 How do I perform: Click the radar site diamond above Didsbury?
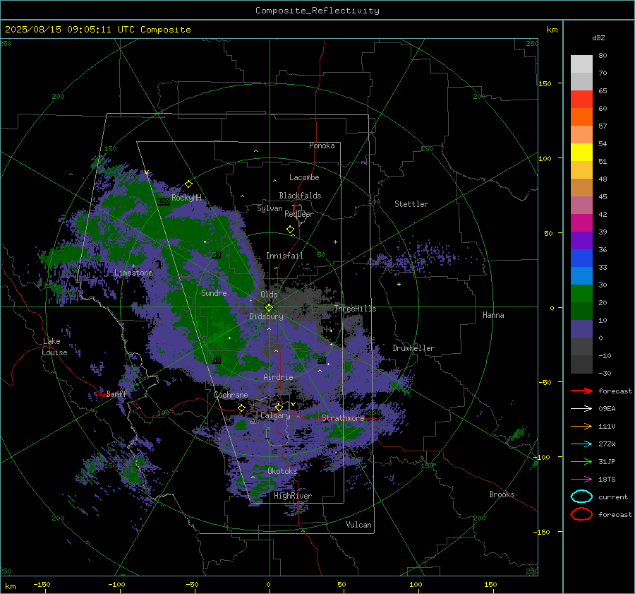269,308
